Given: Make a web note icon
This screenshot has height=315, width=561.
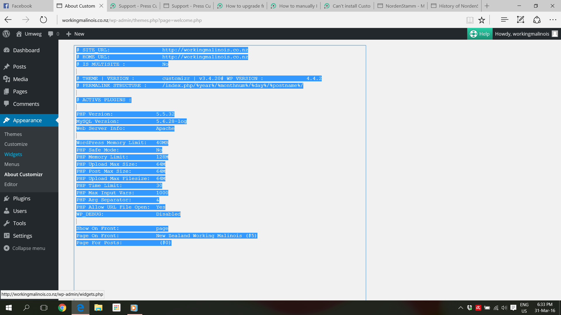Looking at the screenshot, I should point(520,20).
